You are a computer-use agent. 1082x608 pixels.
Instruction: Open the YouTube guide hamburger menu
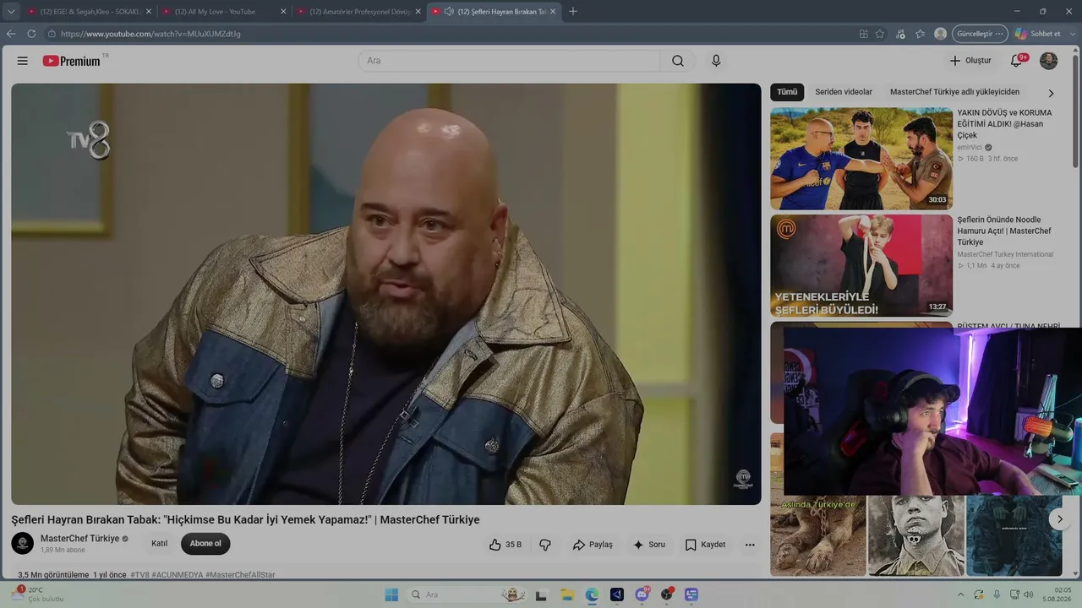23,61
